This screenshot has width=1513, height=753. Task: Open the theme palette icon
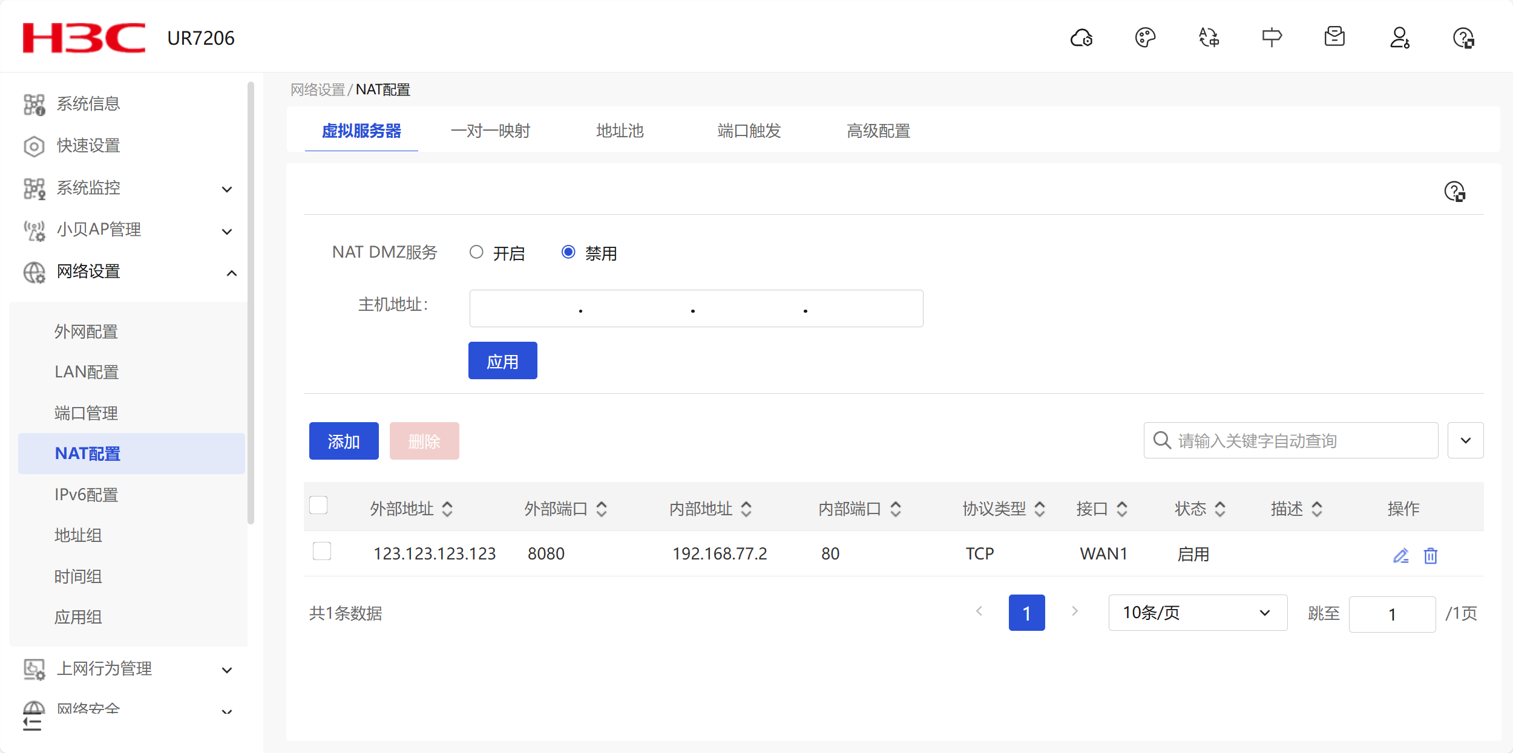[1145, 38]
